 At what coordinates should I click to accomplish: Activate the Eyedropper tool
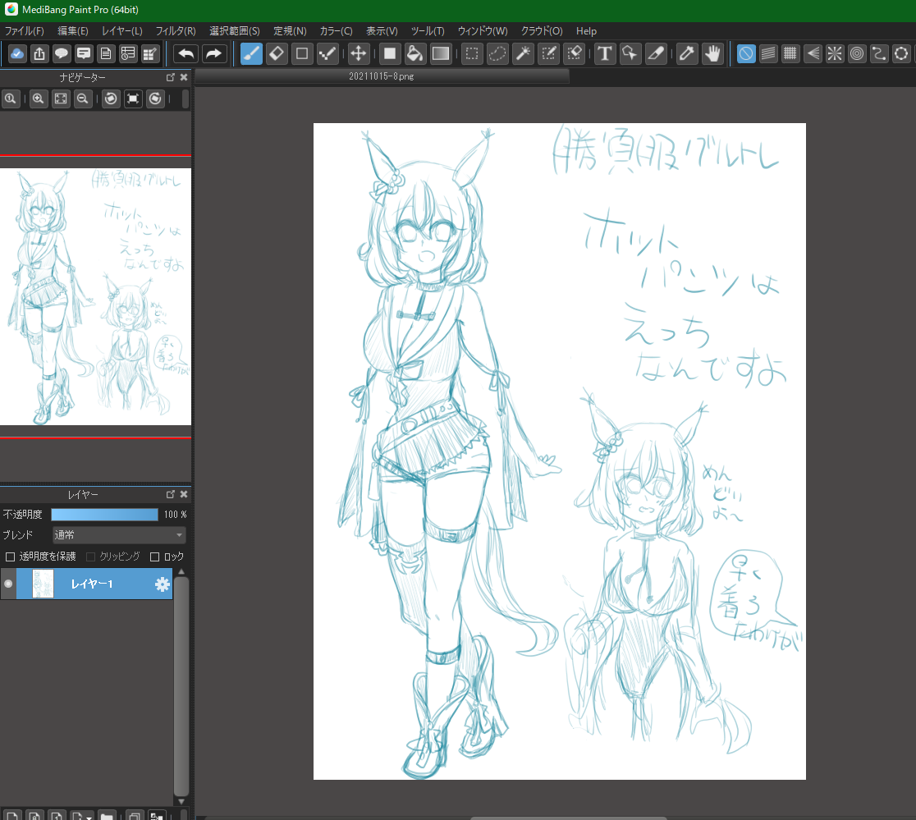(687, 54)
